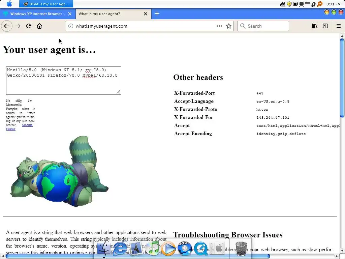
Task: Click the scroll right arrow at bottom
Action: [337, 256]
